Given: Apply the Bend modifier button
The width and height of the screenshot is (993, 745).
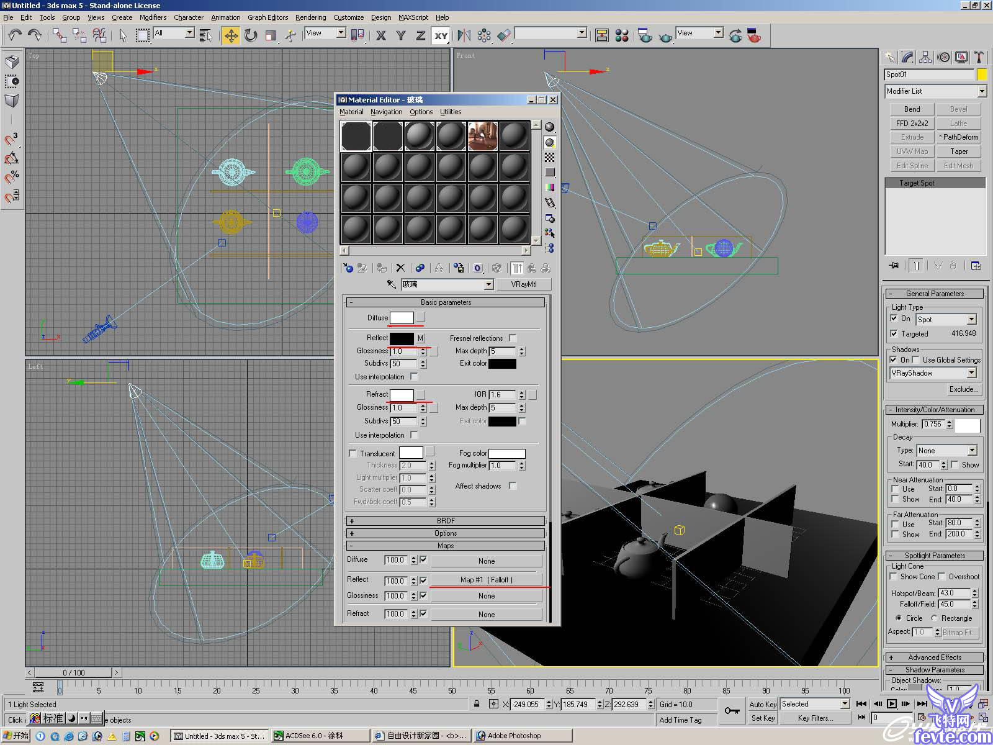Looking at the screenshot, I should 912,109.
